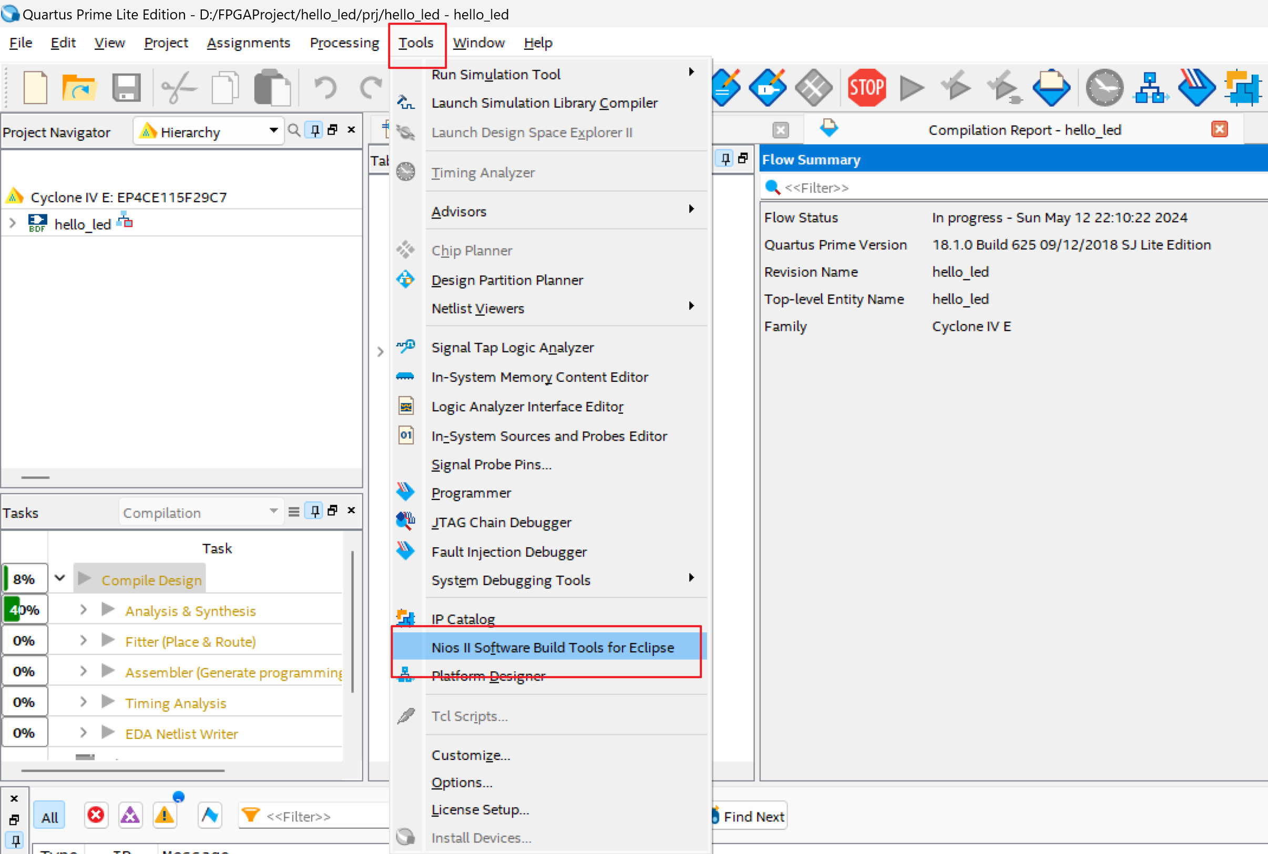Click the Cut scissors icon
Screen dimensions: 1268x854
[x=179, y=87]
